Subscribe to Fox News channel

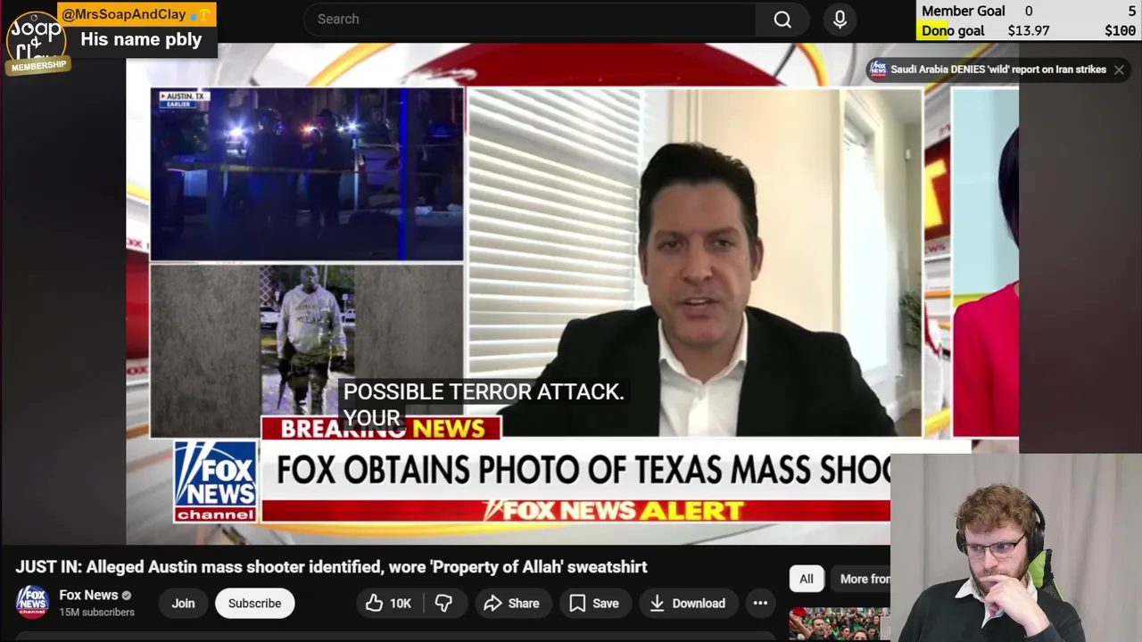pyautogui.click(x=254, y=604)
